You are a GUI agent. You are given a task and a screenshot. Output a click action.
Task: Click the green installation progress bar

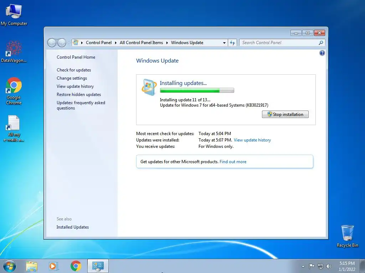197,91
